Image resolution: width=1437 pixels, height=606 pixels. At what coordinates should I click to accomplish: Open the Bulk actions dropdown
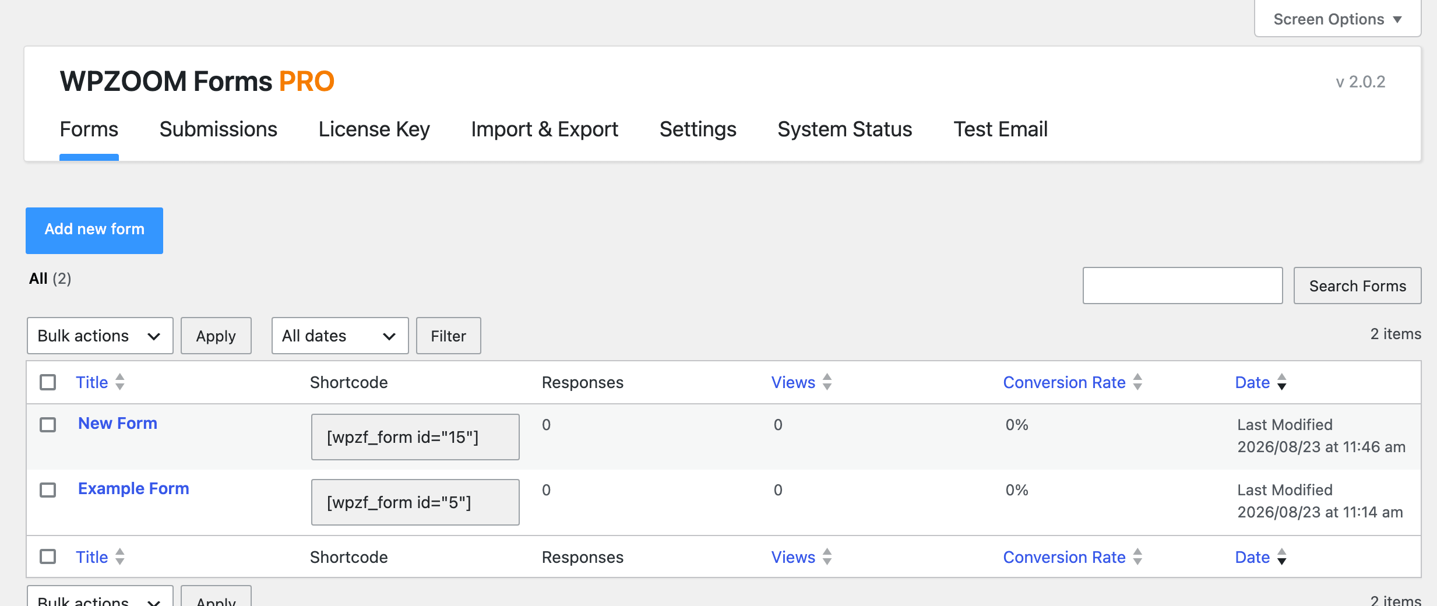100,336
